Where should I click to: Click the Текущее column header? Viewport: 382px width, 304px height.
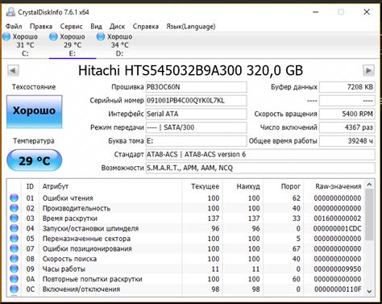(x=205, y=186)
